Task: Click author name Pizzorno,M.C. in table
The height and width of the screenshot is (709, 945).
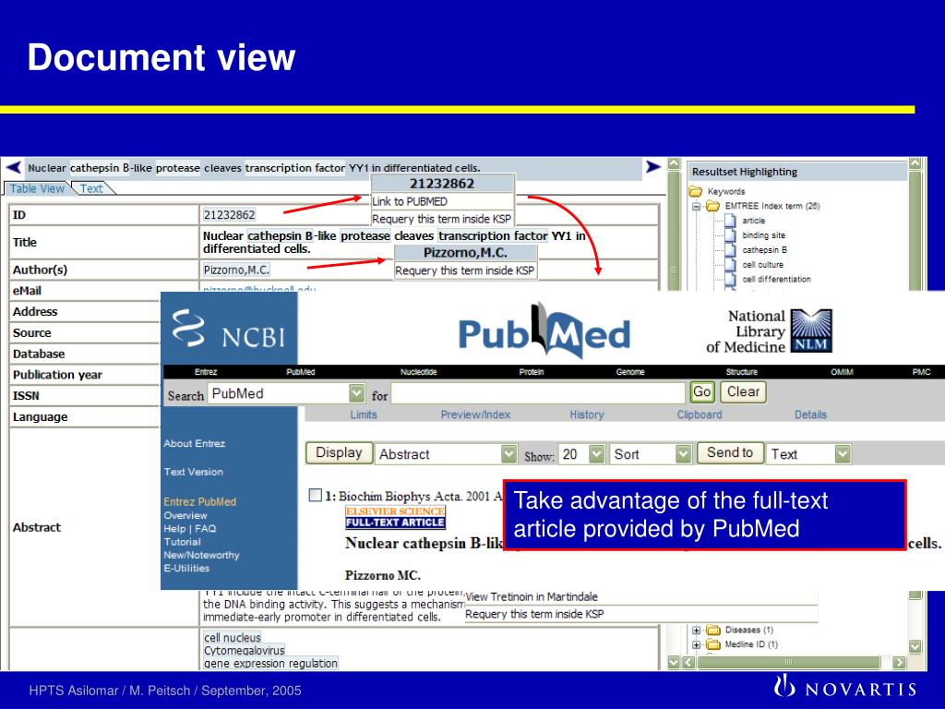Action: pyautogui.click(x=236, y=270)
